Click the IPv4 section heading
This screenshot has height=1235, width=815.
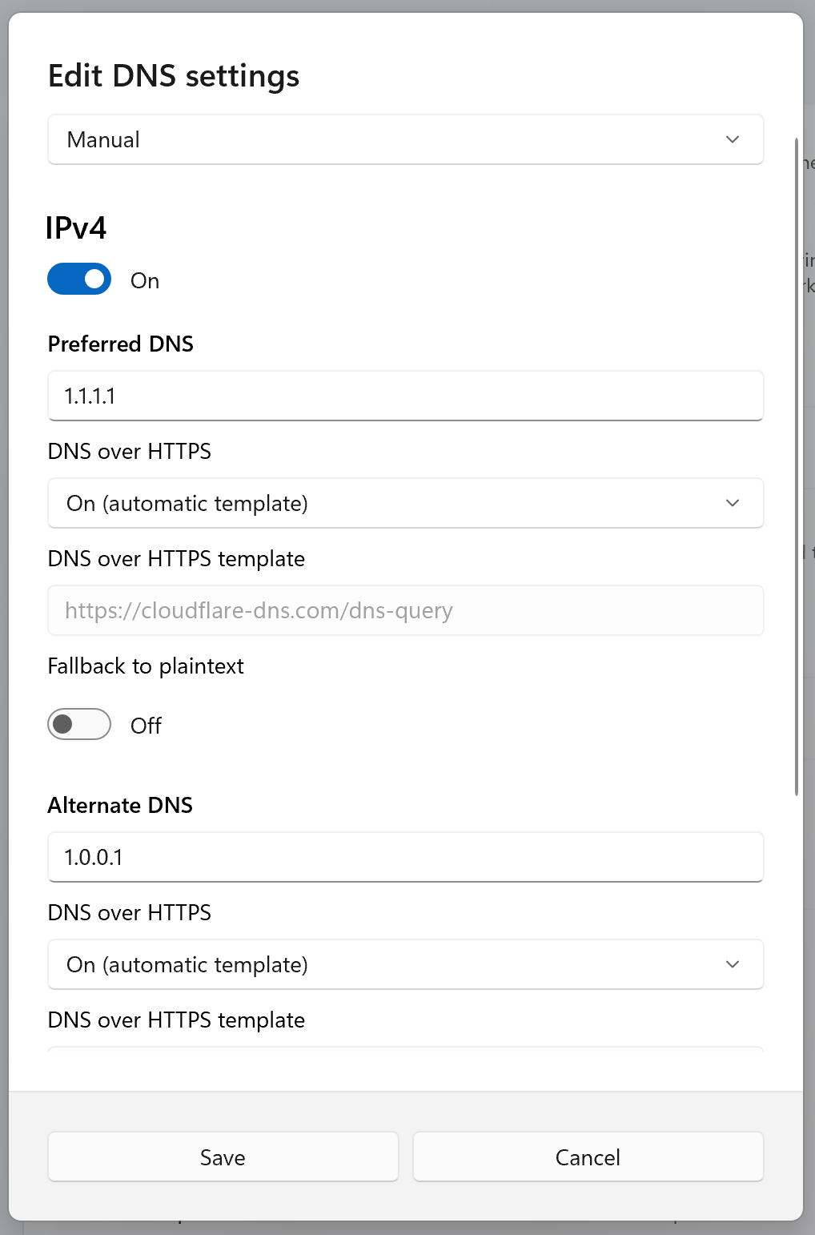pos(76,228)
